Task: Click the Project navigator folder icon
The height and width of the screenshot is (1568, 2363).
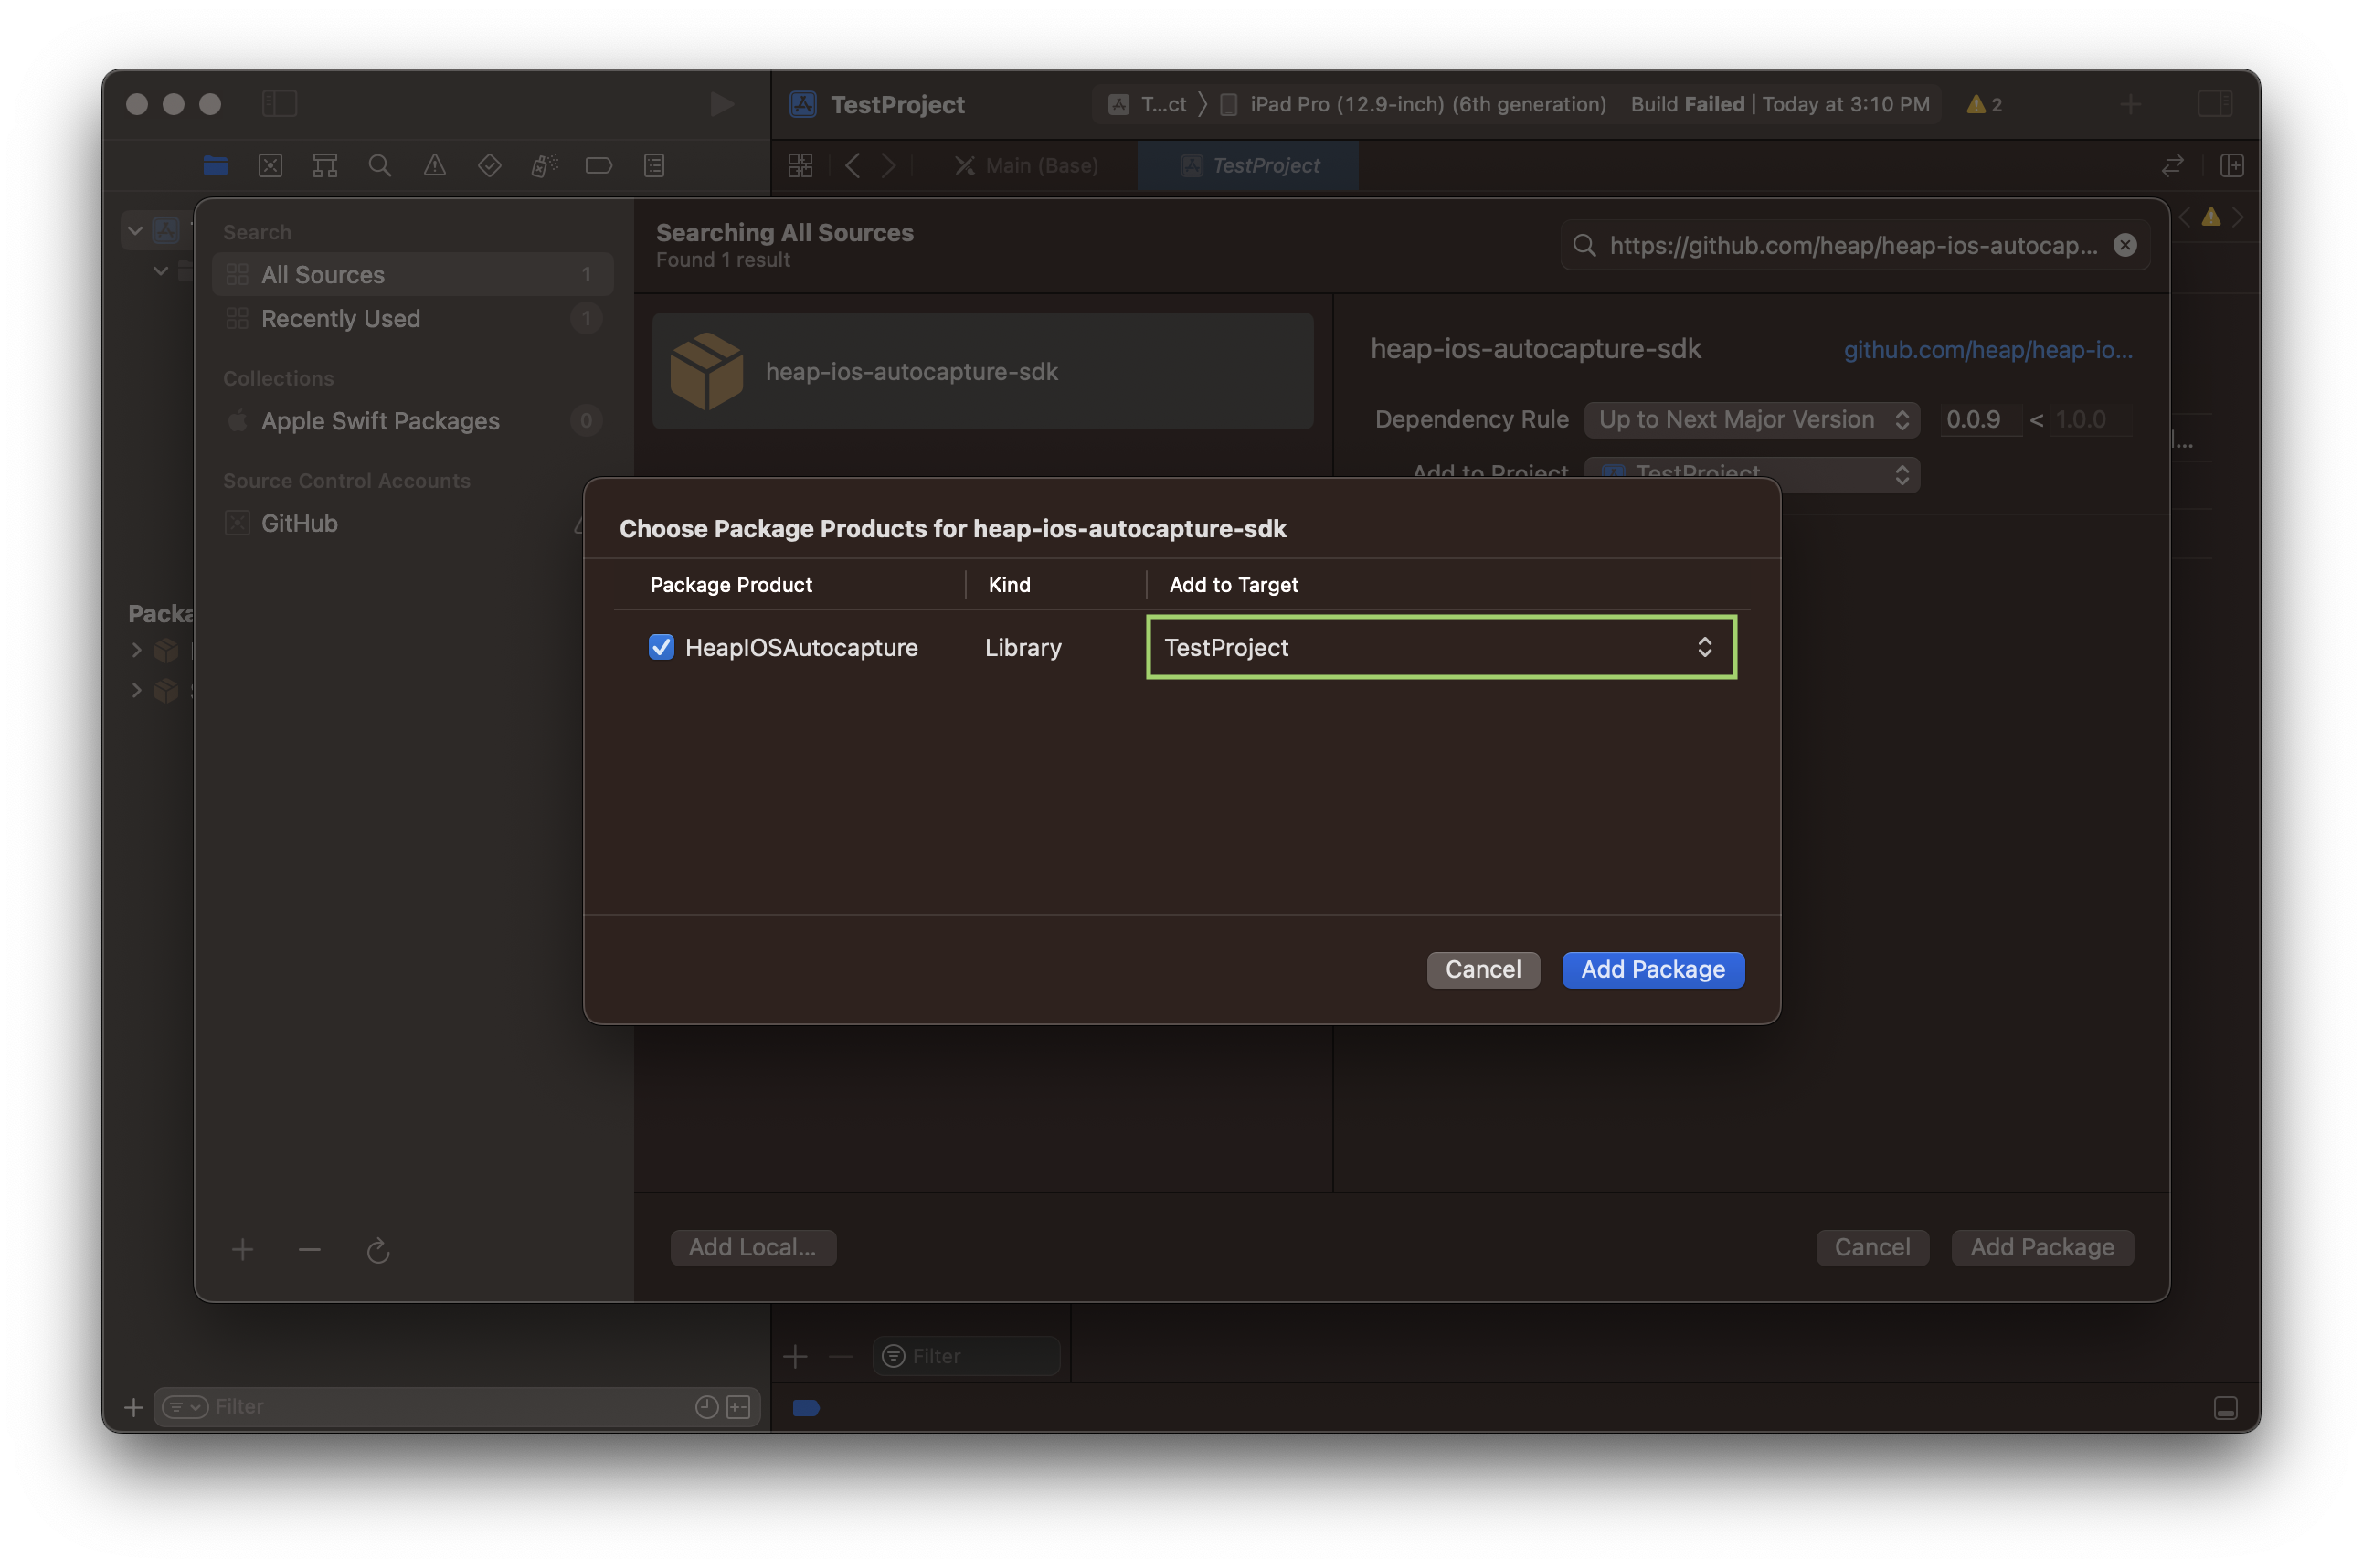Action: (x=215, y=165)
